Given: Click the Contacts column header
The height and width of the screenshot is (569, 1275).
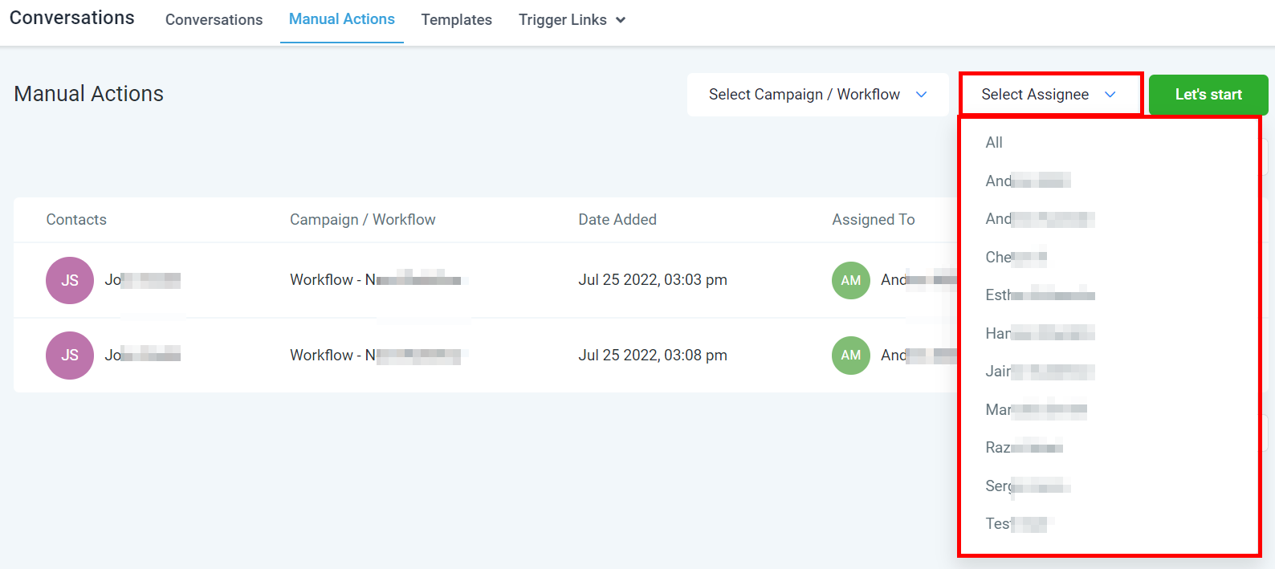Looking at the screenshot, I should (x=76, y=220).
